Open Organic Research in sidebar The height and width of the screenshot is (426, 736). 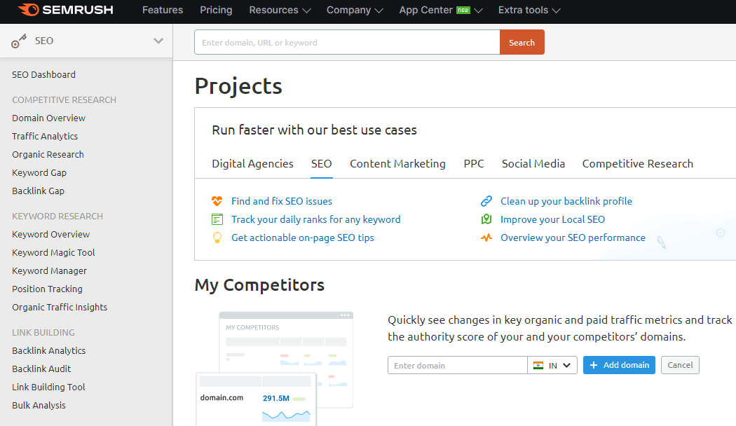(48, 155)
